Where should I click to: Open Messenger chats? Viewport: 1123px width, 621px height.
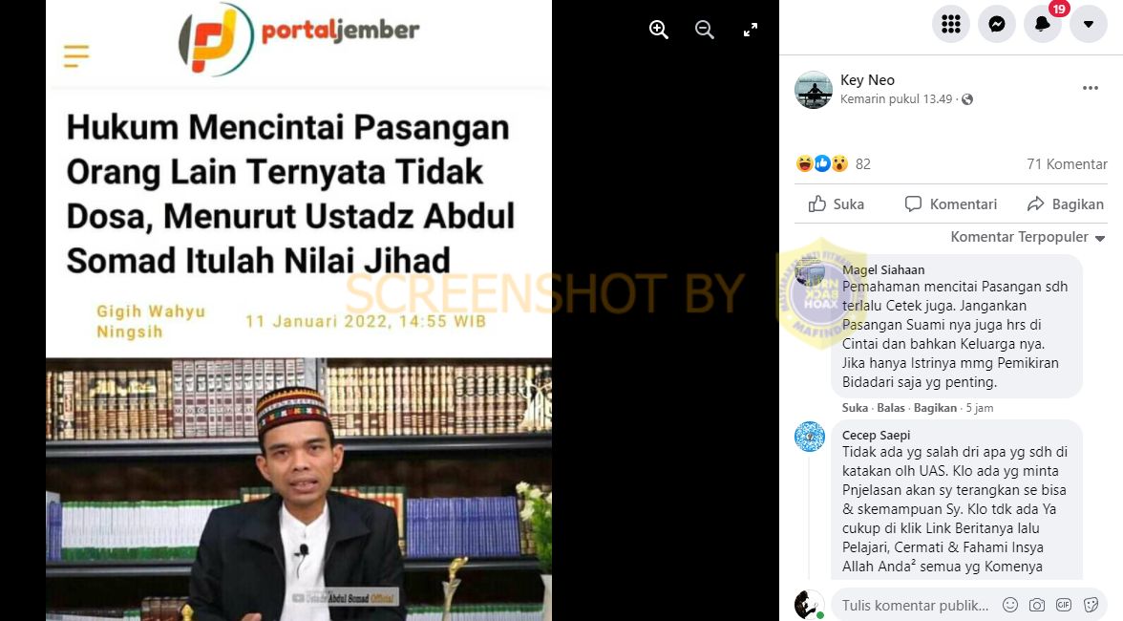coord(997,24)
